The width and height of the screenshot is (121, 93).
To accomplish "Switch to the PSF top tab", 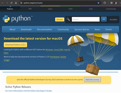I will pos(30,9).
